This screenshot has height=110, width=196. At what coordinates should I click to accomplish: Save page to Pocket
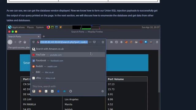click(x=94, y=42)
